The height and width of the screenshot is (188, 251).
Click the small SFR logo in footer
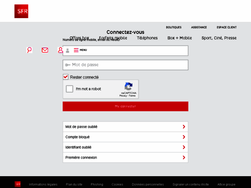point(17,184)
